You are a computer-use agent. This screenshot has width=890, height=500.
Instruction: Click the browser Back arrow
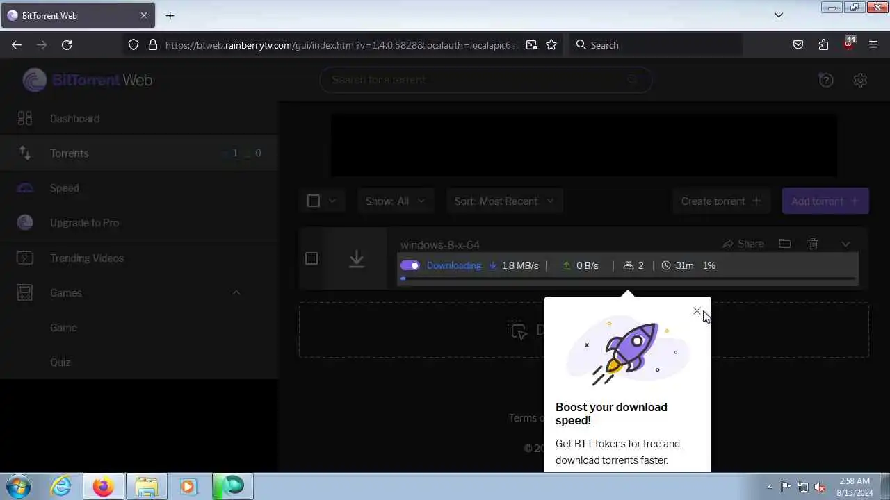17,44
